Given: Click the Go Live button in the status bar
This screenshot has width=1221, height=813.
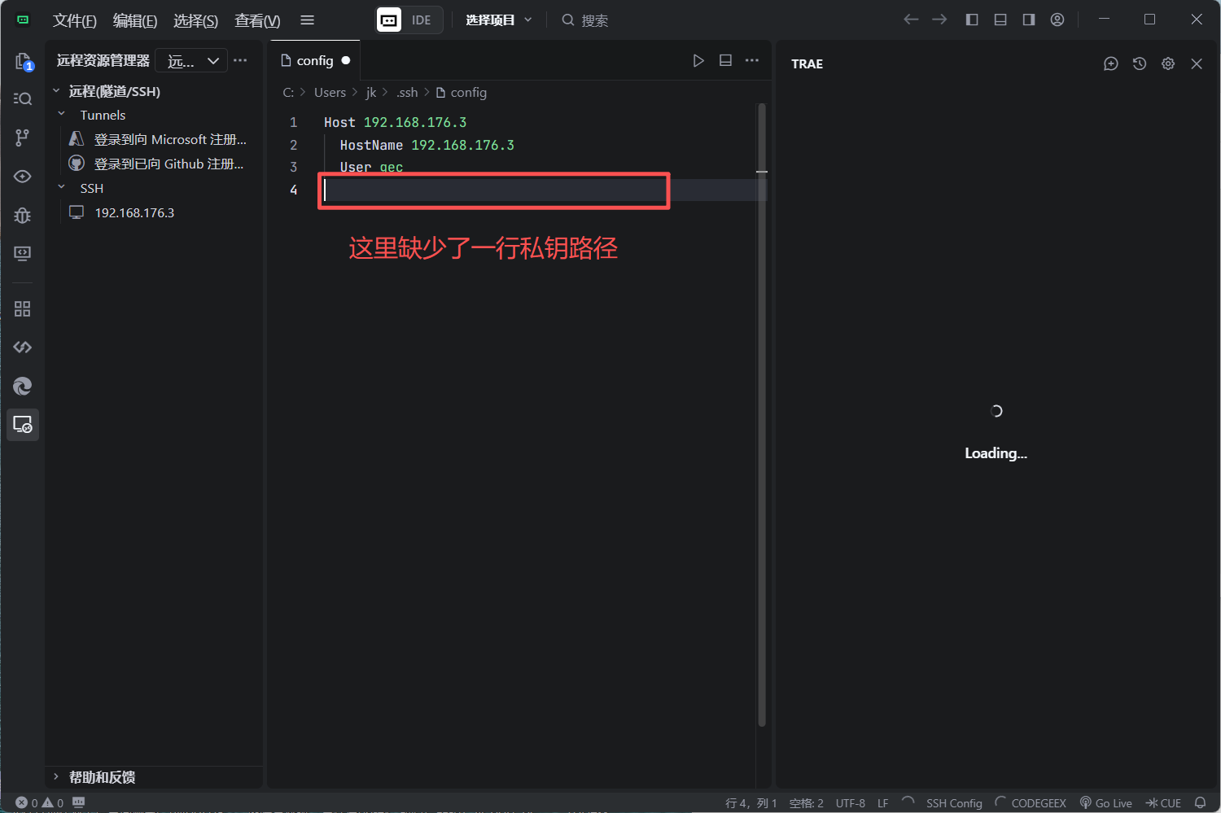Looking at the screenshot, I should 1105,802.
